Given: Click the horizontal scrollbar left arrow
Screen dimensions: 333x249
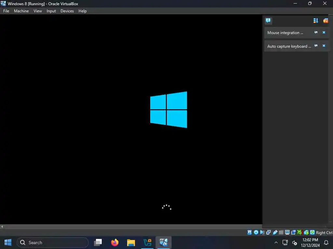Looking at the screenshot, I should pyautogui.click(x=2, y=227).
